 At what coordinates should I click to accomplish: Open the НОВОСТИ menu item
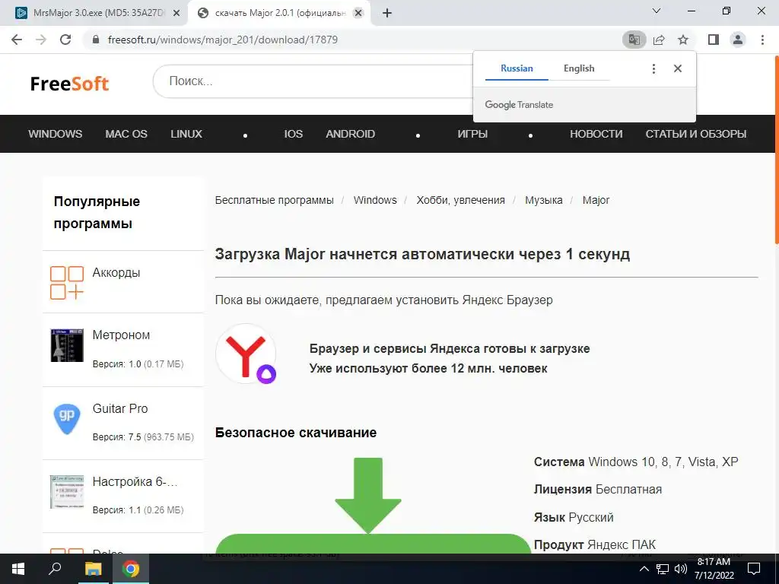point(596,134)
